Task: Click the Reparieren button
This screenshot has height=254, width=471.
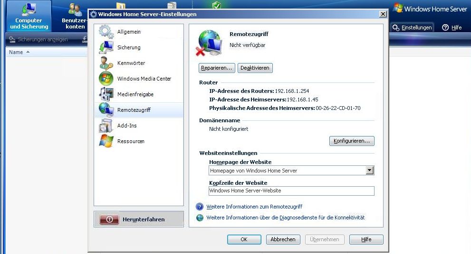Action: point(217,68)
